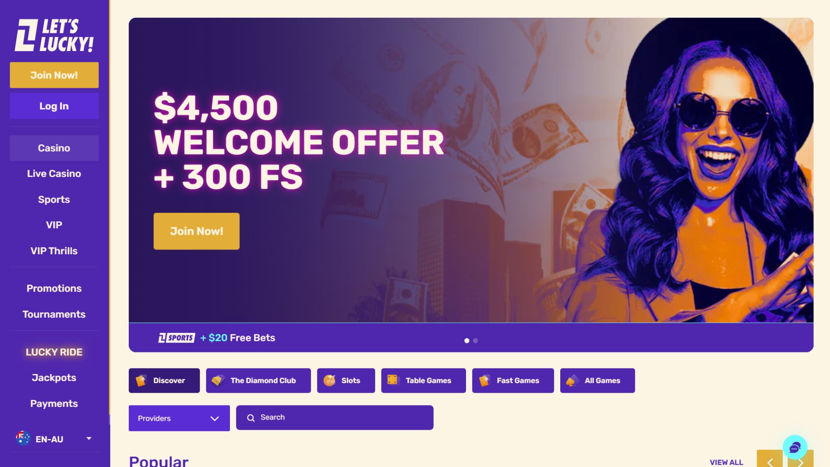Screen dimensions: 830x467
Task: Expand the Providers dropdown
Action: click(179, 418)
